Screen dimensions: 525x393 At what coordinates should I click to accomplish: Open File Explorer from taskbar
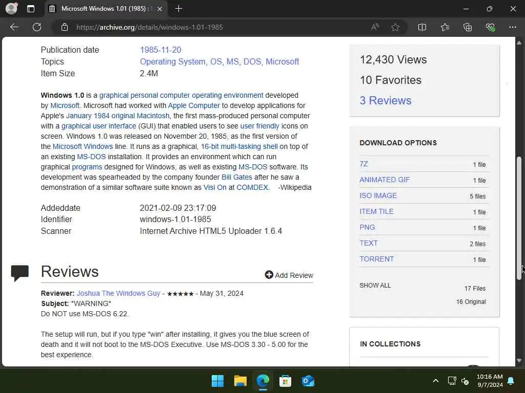coord(240,381)
